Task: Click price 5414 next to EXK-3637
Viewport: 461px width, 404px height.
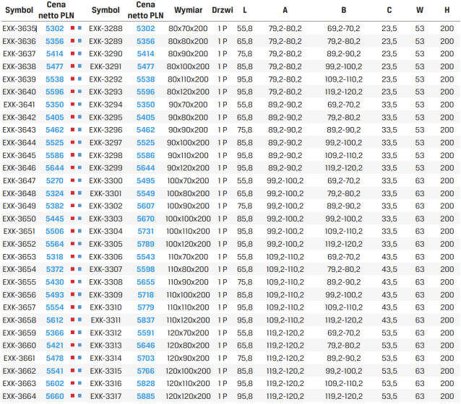Action: tap(55, 53)
